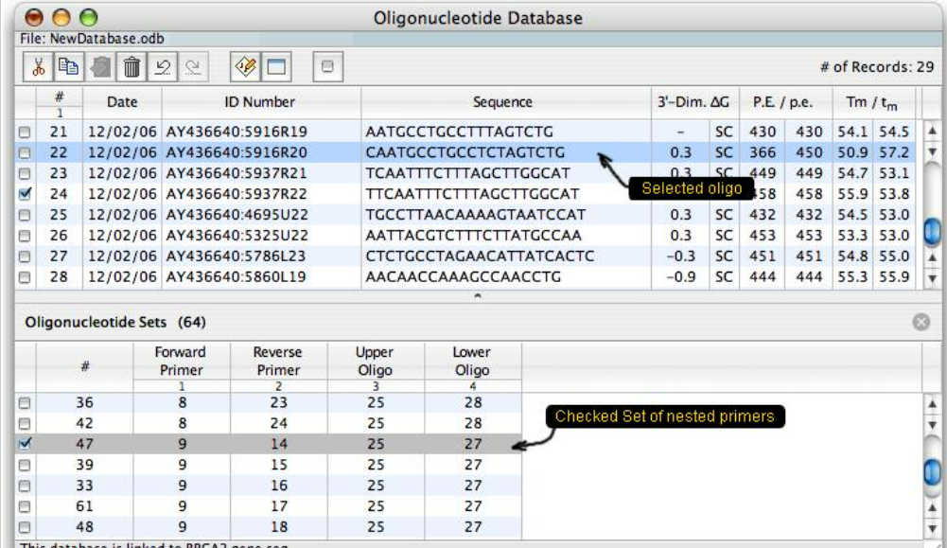Viewport: 947px width, 548px height.
Task: Click the Cut (scissors) toolbar icon
Action: point(39,66)
